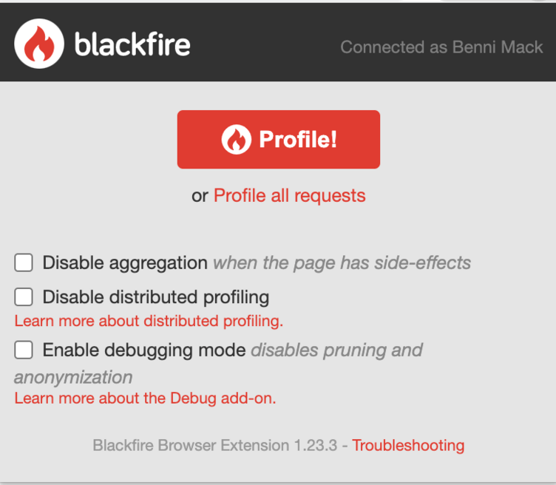Click the 'disables pruning and' italic hint
This screenshot has width=556, height=485.
coord(337,350)
